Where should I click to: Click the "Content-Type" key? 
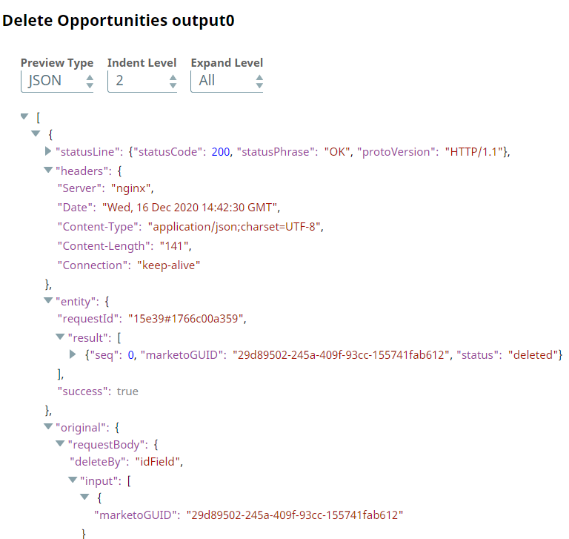pos(98,227)
